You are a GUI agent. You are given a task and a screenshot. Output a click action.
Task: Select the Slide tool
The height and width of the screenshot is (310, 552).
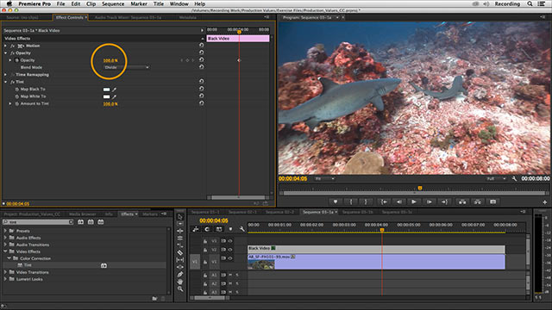[x=180, y=267]
